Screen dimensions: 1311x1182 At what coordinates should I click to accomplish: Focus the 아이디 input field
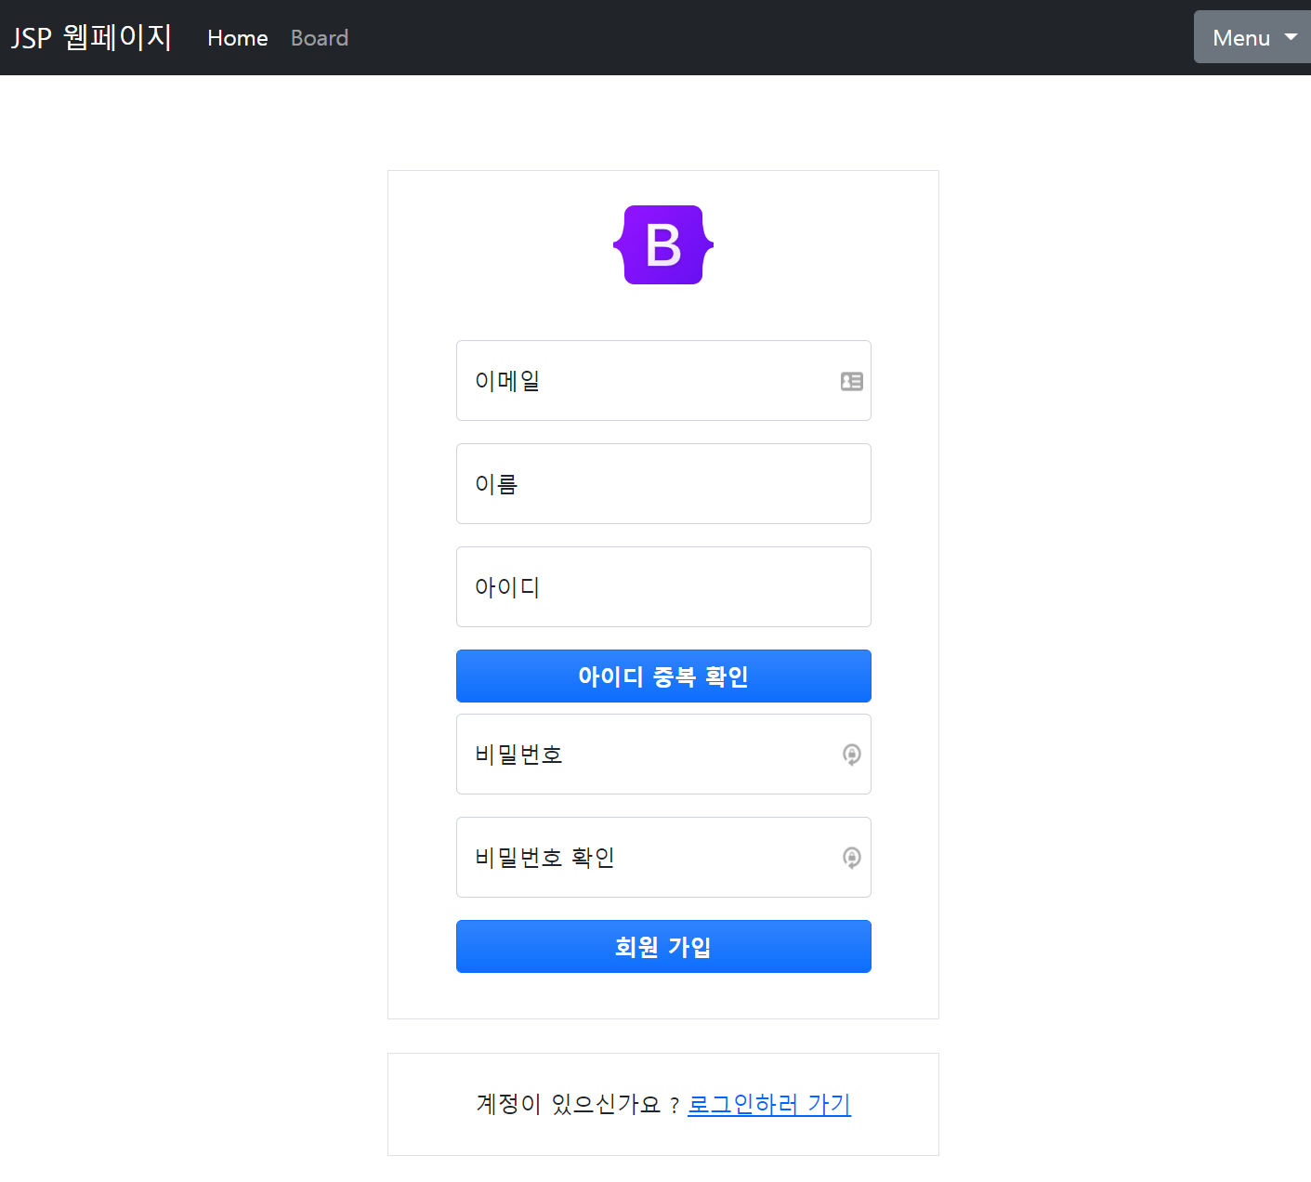663,587
